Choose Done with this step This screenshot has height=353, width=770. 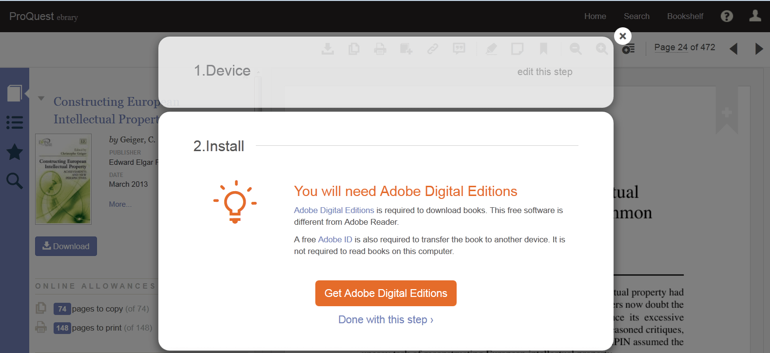pyautogui.click(x=386, y=320)
